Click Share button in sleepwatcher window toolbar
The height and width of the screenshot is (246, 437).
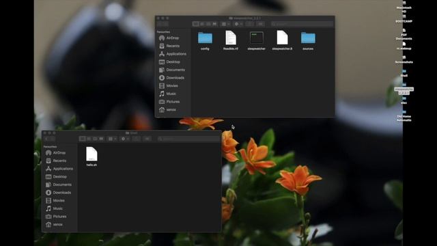click(250, 24)
